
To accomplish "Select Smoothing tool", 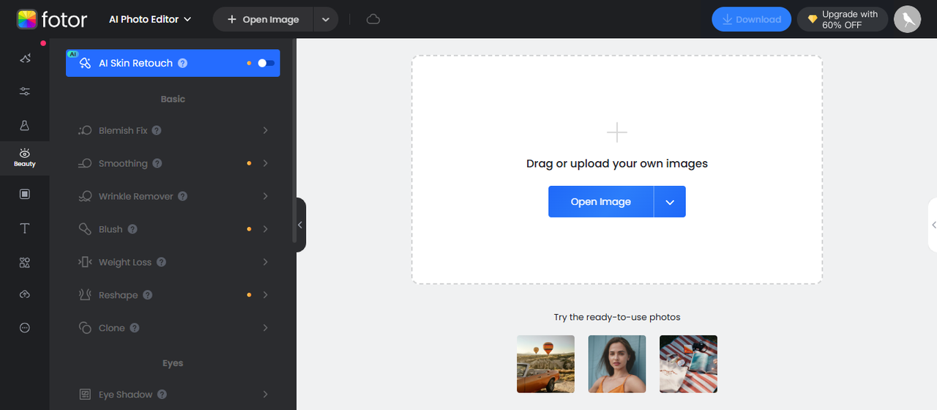I will (173, 163).
